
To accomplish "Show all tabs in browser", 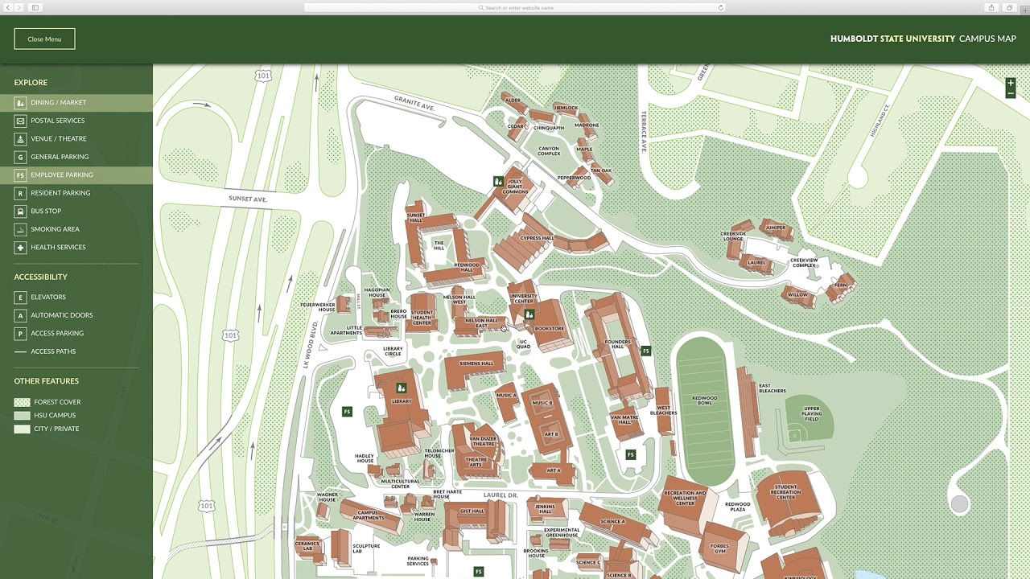I will [x=1010, y=7].
